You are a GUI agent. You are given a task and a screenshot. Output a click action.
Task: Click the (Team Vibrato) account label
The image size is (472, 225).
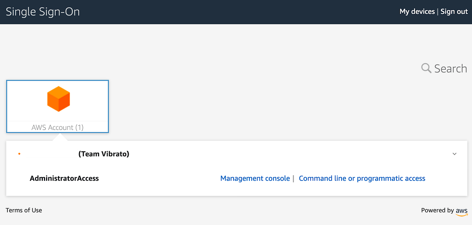click(104, 154)
